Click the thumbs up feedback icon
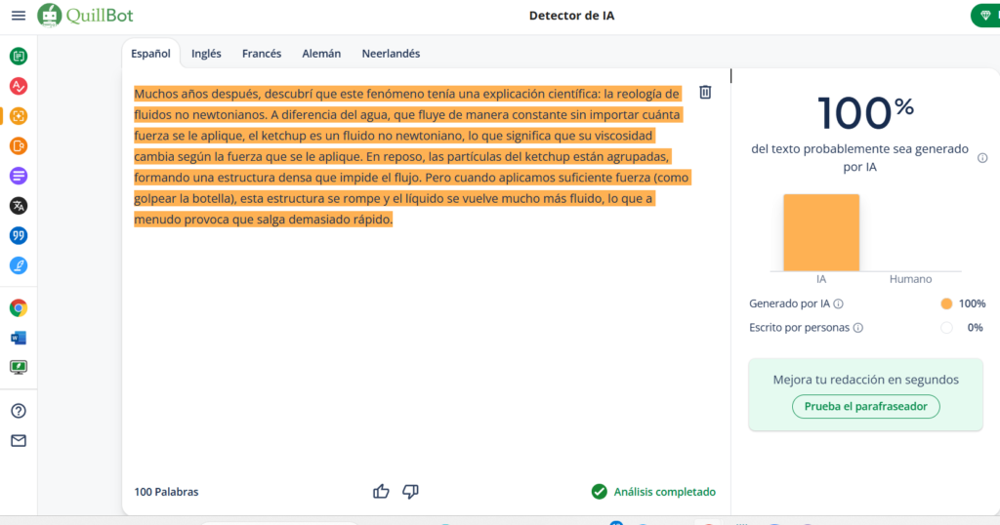Viewport: 1000px width, 525px height. (382, 491)
